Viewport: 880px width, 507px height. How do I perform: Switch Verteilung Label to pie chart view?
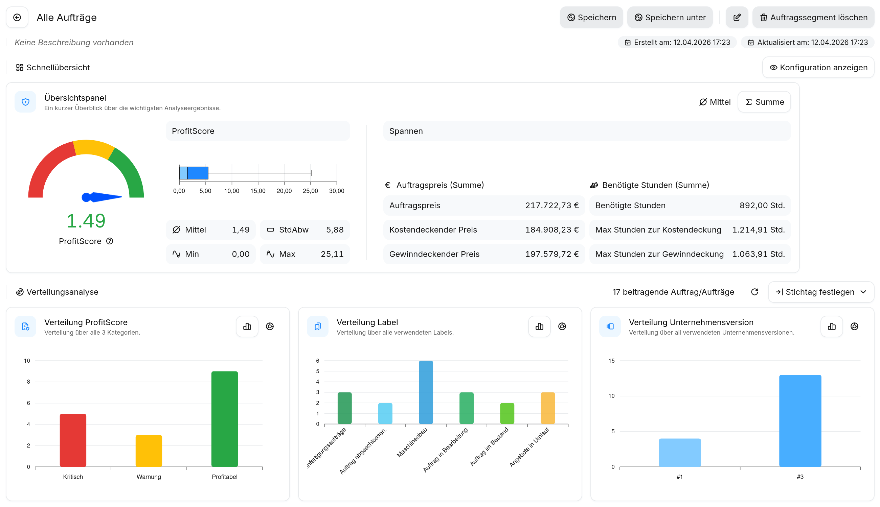tap(562, 326)
